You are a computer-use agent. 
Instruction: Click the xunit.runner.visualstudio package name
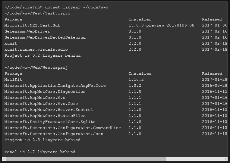36,49
